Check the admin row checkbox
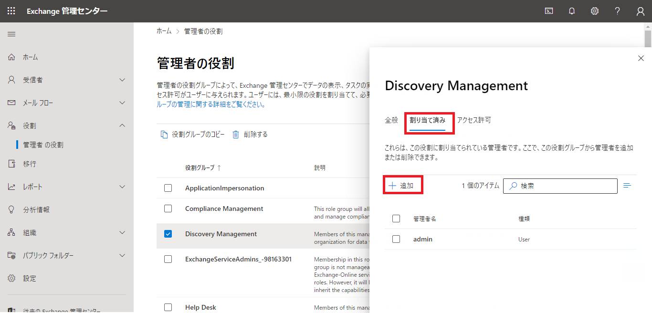 pyautogui.click(x=396, y=239)
